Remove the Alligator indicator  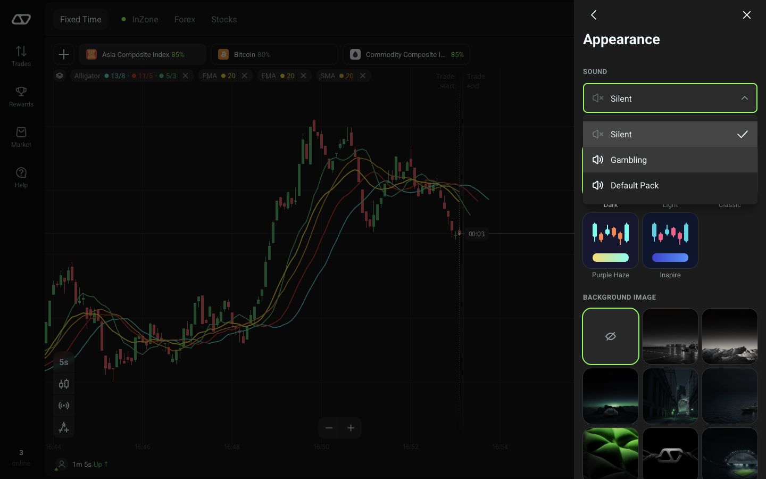click(x=186, y=76)
